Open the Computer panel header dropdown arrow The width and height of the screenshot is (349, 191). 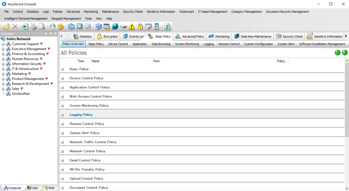[x=46, y=34]
